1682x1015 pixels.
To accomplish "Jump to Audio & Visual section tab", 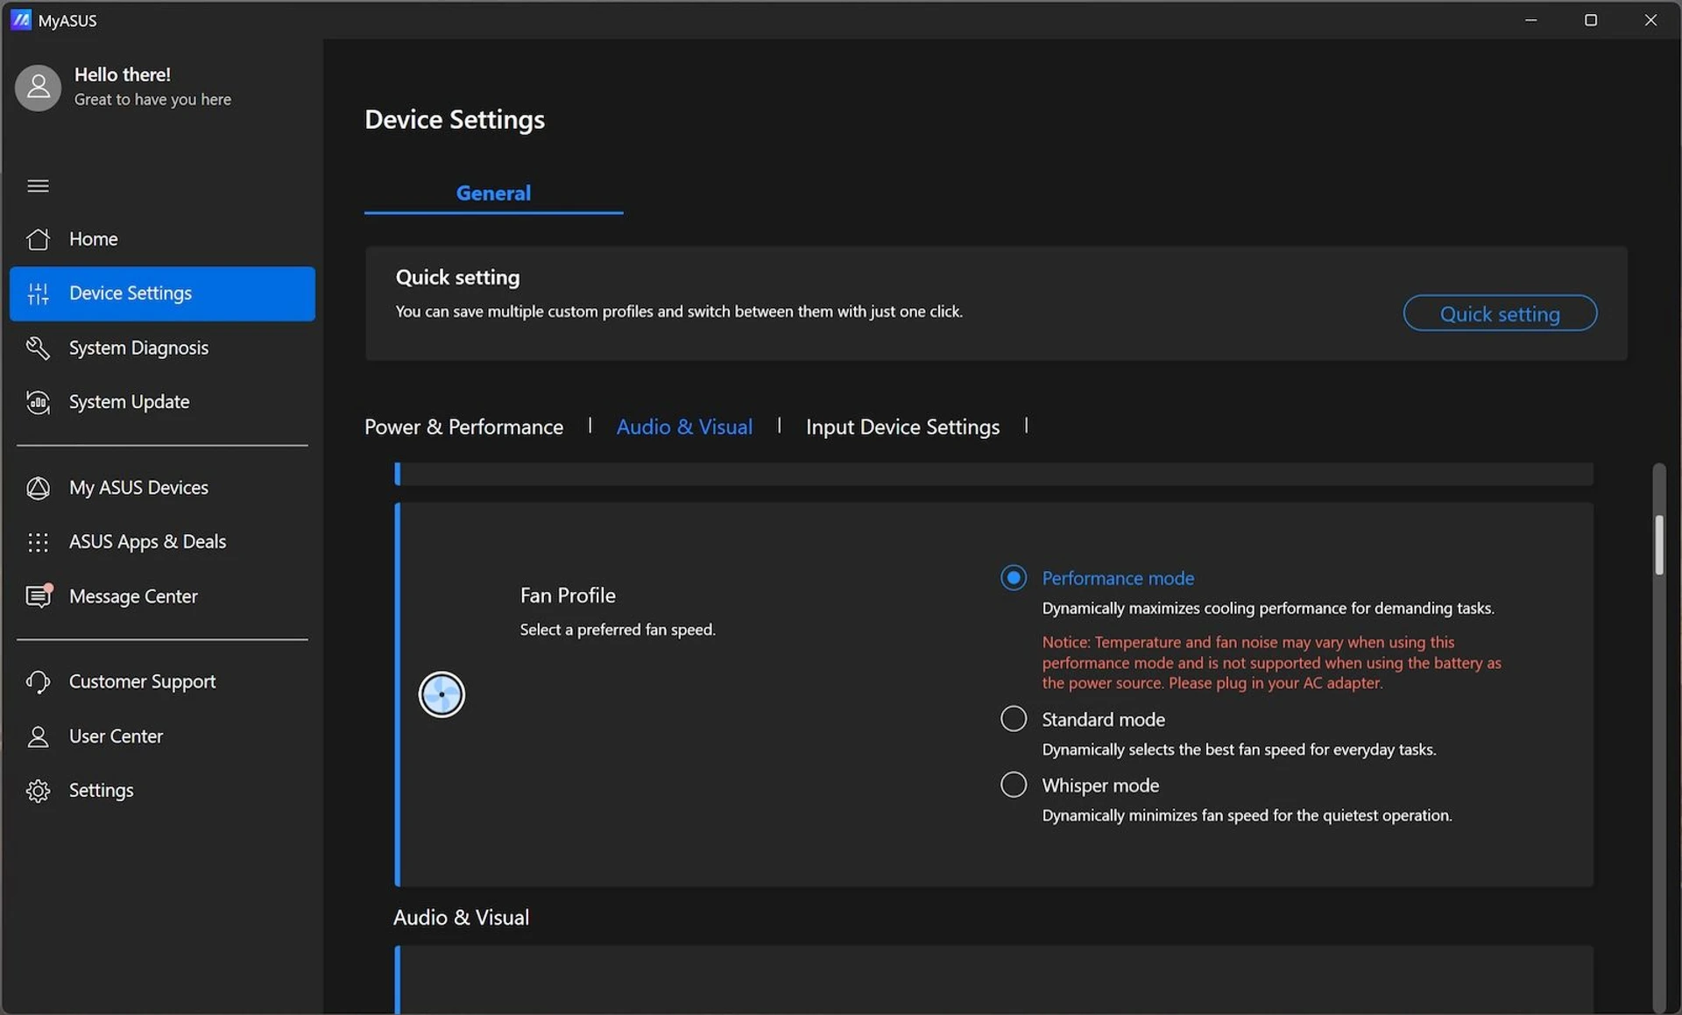I will pos(684,426).
